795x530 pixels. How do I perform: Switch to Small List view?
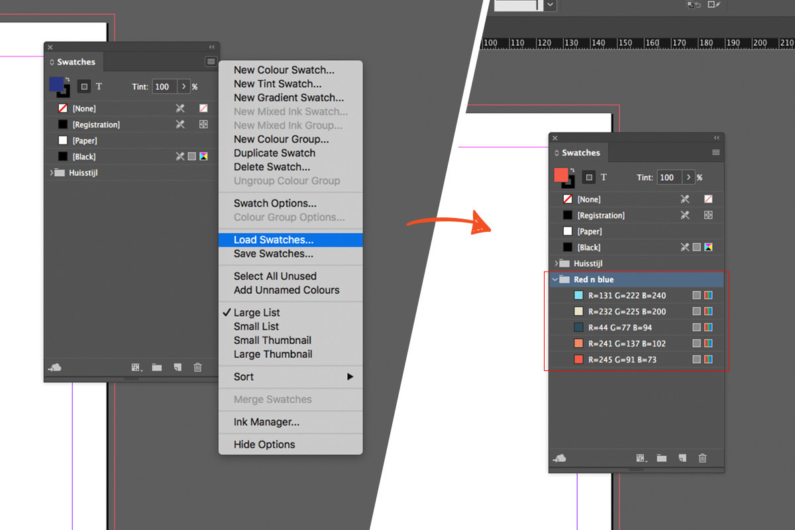pyautogui.click(x=290, y=326)
